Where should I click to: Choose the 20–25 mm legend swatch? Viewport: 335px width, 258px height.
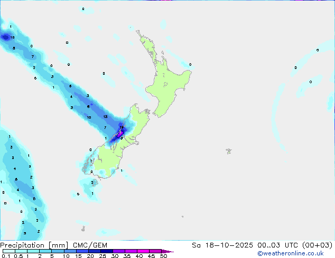point(94,251)
